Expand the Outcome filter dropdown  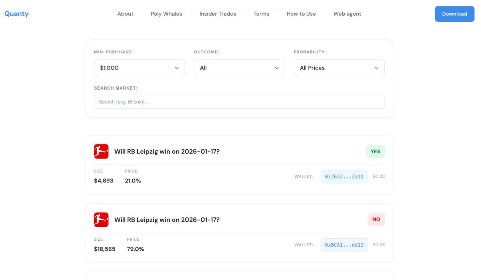239,68
